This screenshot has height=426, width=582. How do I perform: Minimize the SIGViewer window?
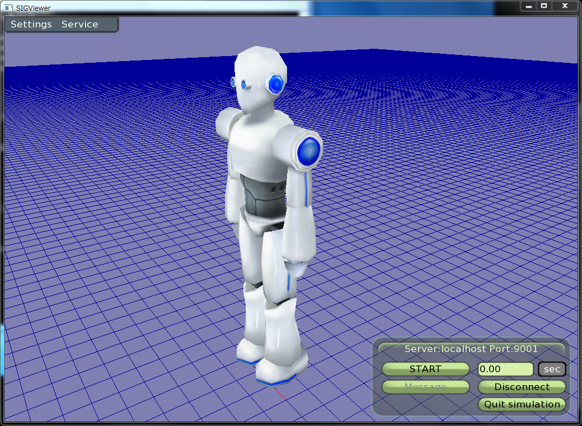coord(529,6)
